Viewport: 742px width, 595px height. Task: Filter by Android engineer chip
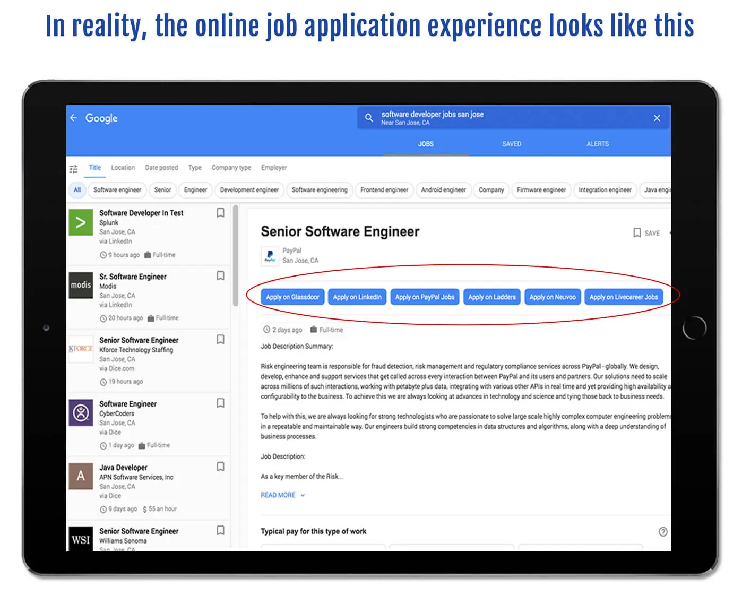(443, 190)
